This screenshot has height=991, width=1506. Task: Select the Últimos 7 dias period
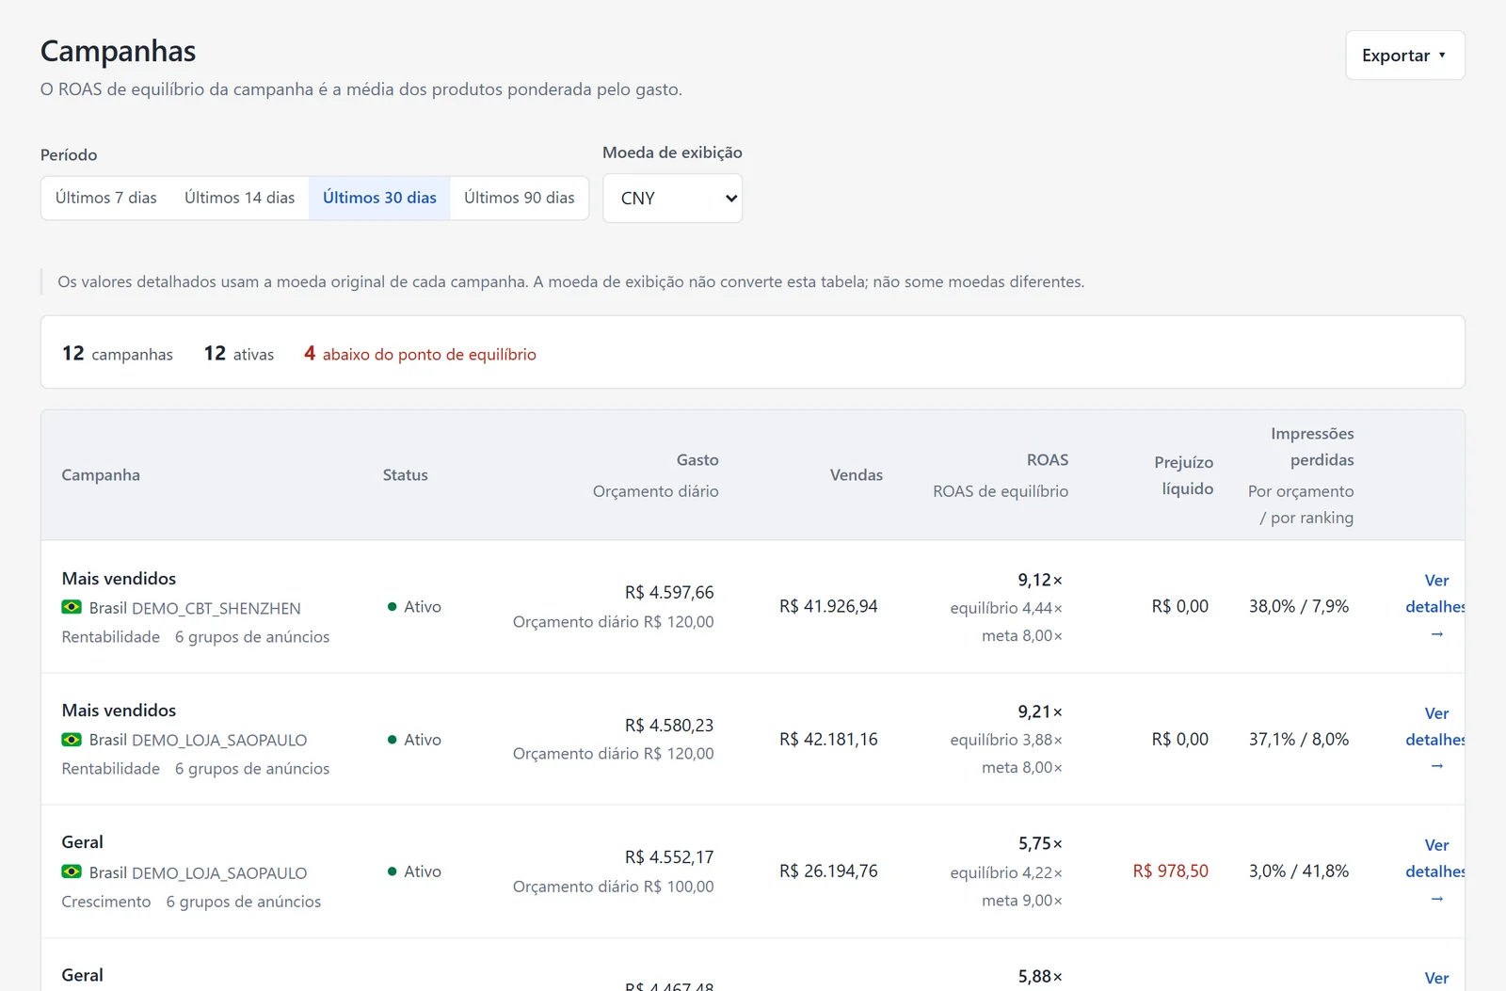(106, 198)
